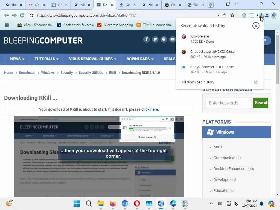Click the Enter keywords search field
This screenshot has height=210, width=280.
[228, 103]
